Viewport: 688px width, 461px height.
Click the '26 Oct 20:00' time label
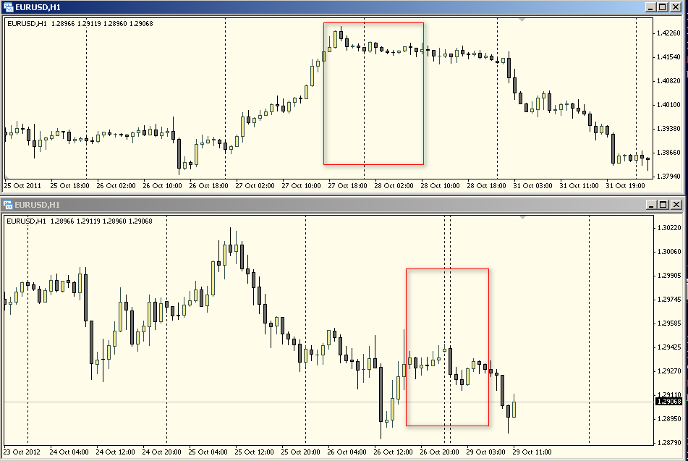[x=439, y=452]
